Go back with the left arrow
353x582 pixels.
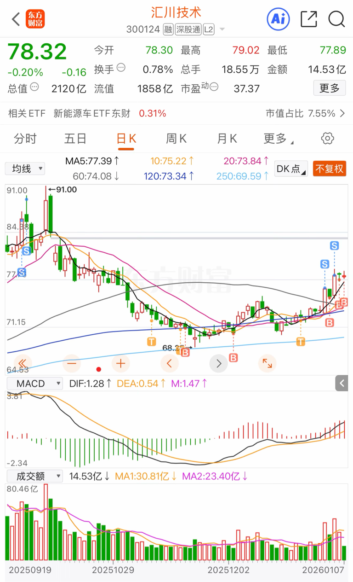point(16,19)
